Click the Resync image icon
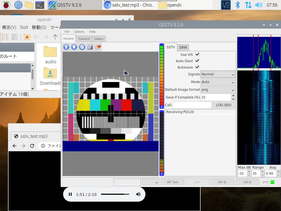 pyautogui.click(x=82, y=47)
